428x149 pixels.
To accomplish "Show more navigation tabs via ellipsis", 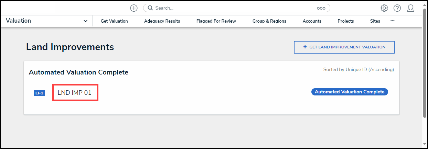I will click(393, 21).
